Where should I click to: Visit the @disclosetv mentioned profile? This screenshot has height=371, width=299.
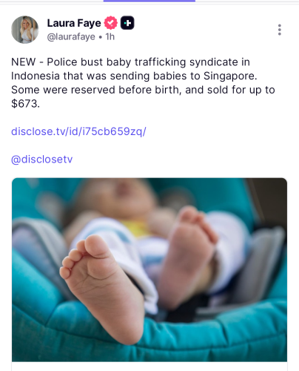pyautogui.click(x=42, y=160)
